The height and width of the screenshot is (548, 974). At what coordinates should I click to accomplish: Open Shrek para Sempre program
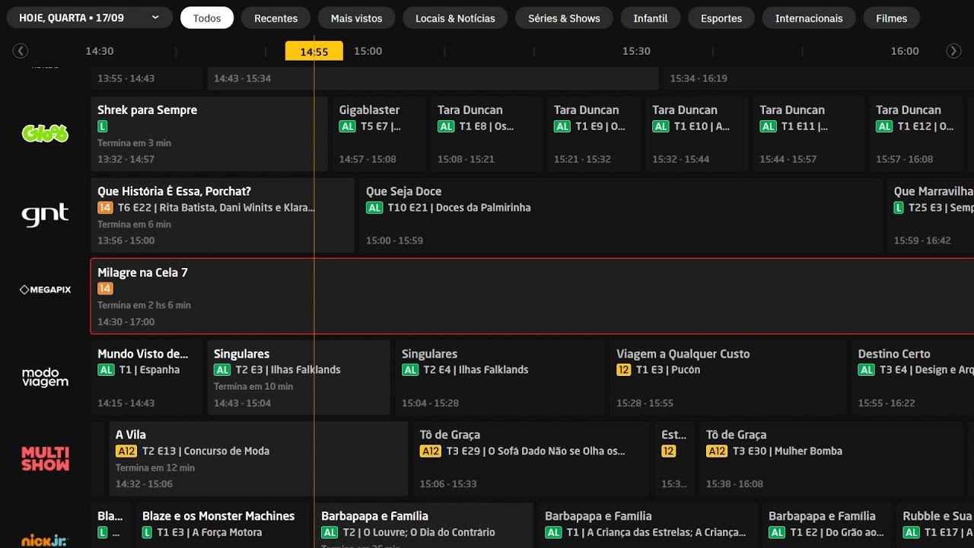tap(209, 134)
